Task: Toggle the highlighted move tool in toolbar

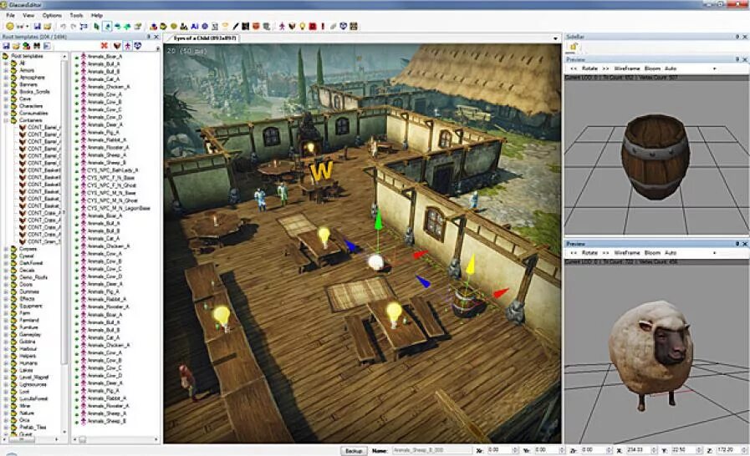Action: (107, 26)
